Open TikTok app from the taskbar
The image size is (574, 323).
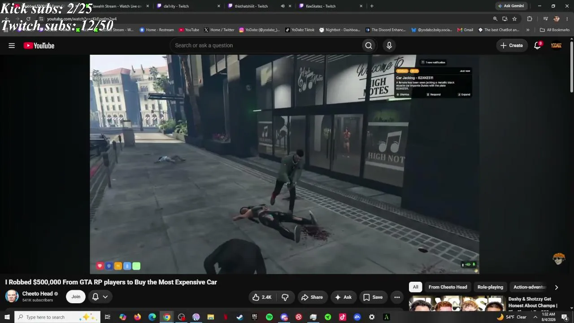click(x=343, y=317)
